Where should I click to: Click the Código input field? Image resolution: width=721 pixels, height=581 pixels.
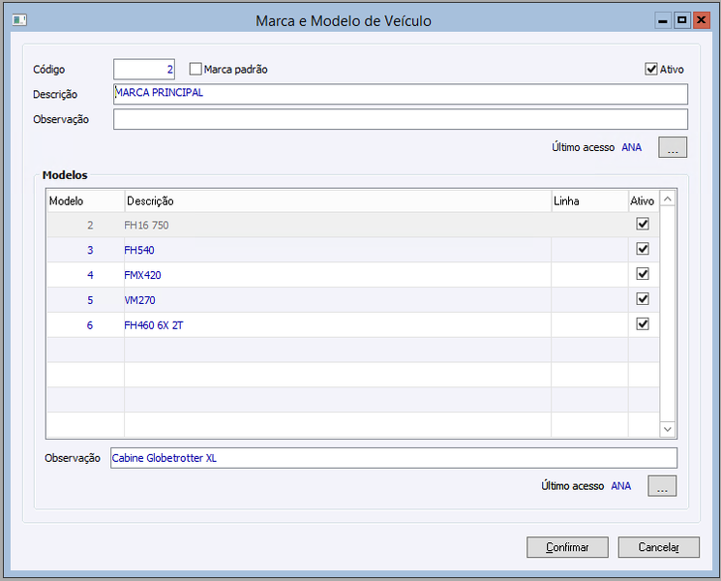144,70
